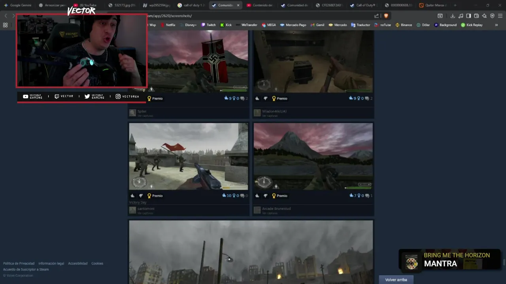This screenshot has width=506, height=284.
Task: Open Política de Privacidad footer link
Action: pos(19,263)
